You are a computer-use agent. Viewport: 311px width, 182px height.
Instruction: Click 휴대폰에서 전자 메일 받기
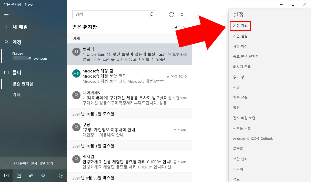(33, 163)
